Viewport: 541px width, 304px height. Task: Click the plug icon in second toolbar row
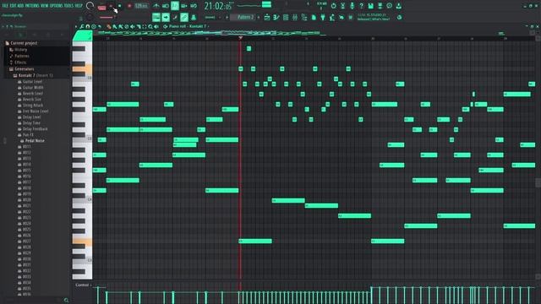click(323, 17)
